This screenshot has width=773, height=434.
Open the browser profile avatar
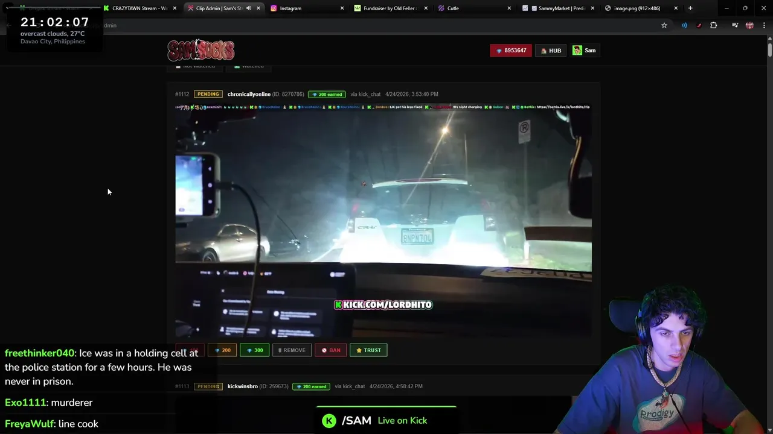(x=749, y=25)
